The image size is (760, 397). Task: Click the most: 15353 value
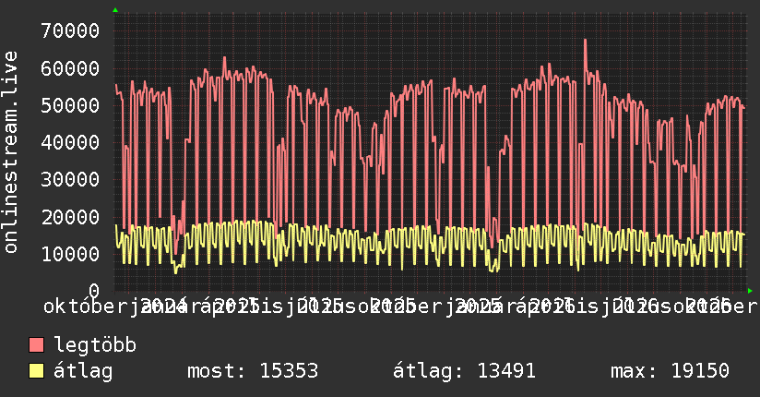(253, 371)
